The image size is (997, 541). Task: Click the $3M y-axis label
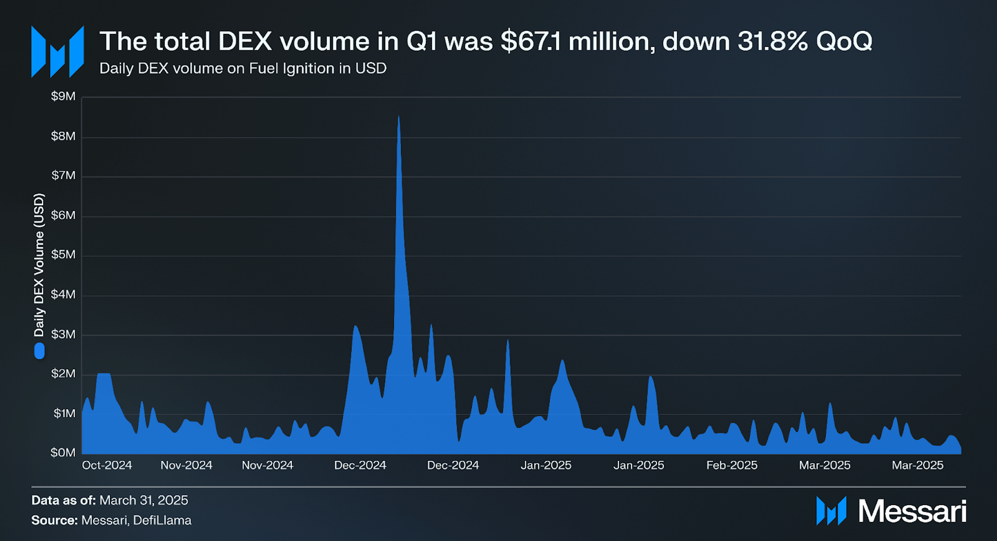click(63, 334)
